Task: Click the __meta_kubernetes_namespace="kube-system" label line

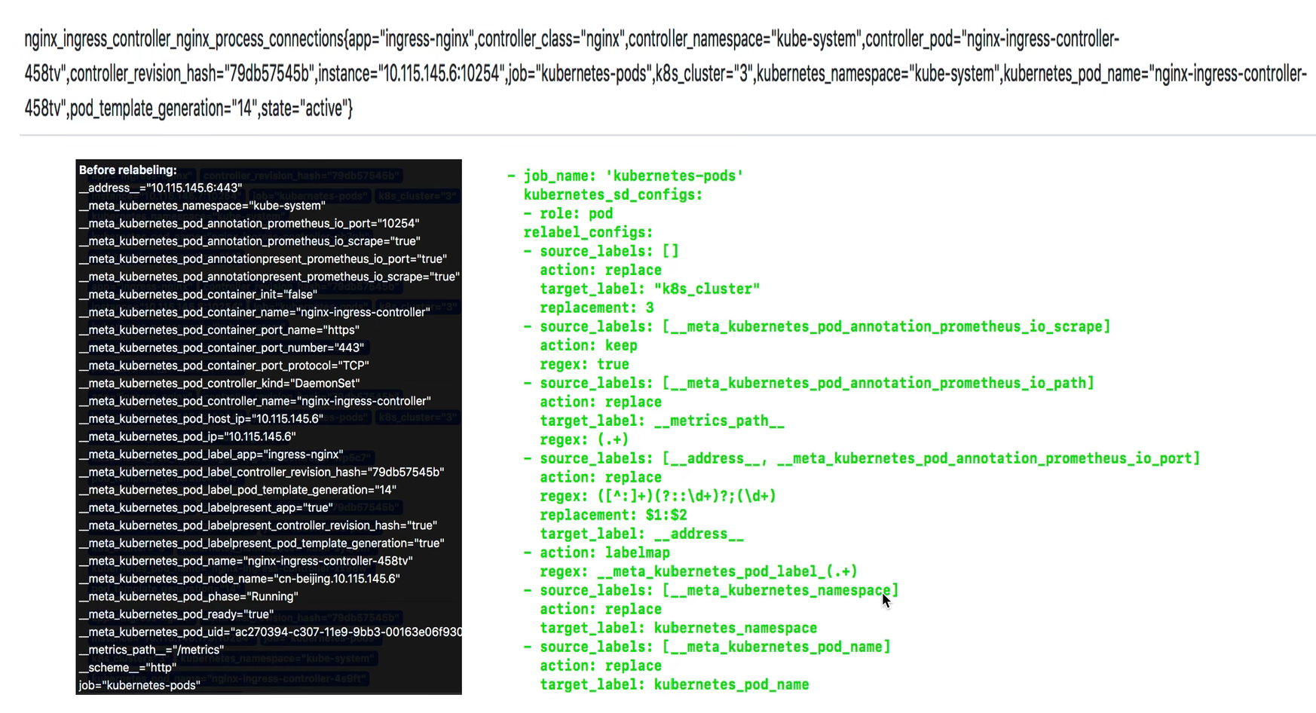Action: (202, 206)
